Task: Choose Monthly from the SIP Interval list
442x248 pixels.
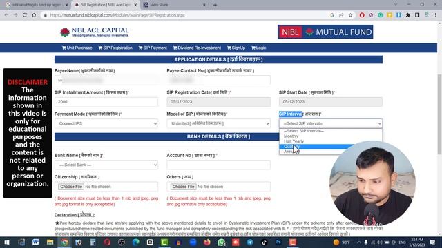Action: pos(331,136)
